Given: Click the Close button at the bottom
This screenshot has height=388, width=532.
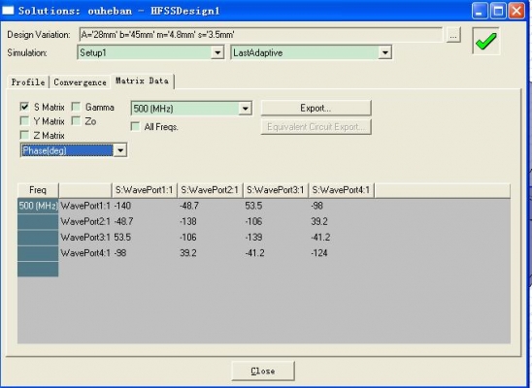Looking at the screenshot, I should tap(263, 372).
